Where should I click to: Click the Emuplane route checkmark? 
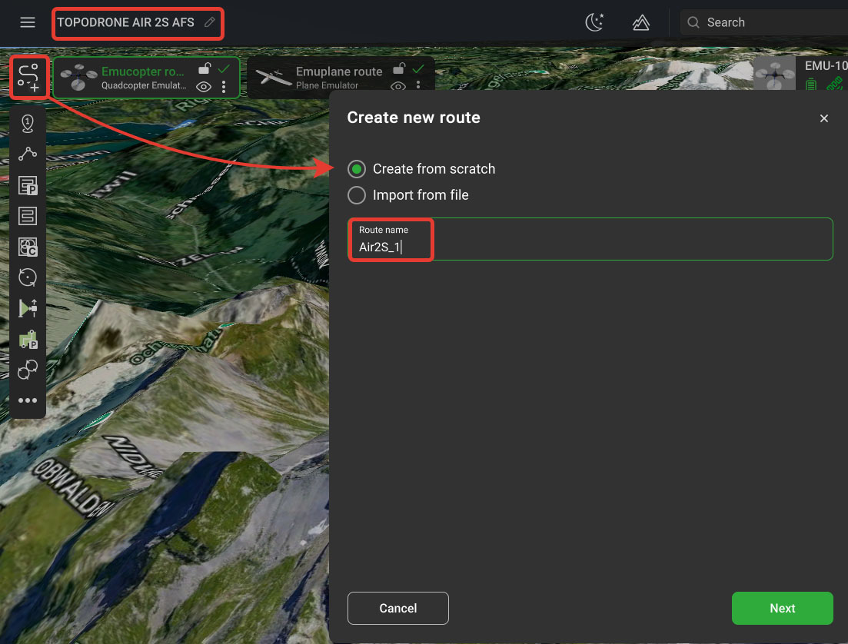pos(418,68)
